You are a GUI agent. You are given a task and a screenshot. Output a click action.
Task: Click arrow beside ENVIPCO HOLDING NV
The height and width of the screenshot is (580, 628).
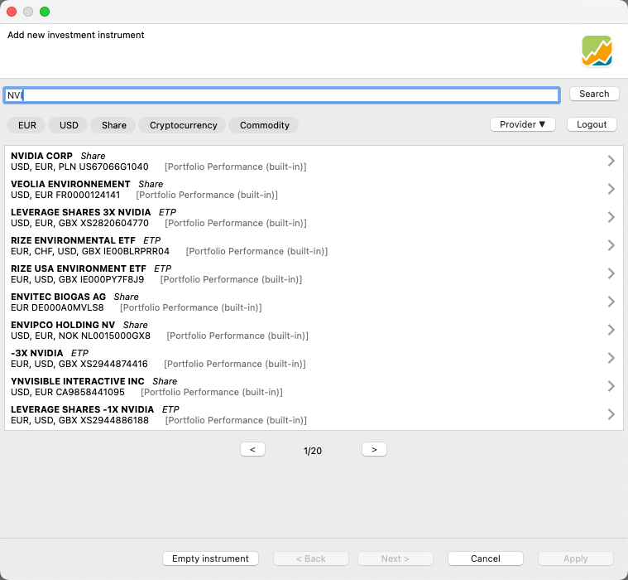pyautogui.click(x=611, y=330)
